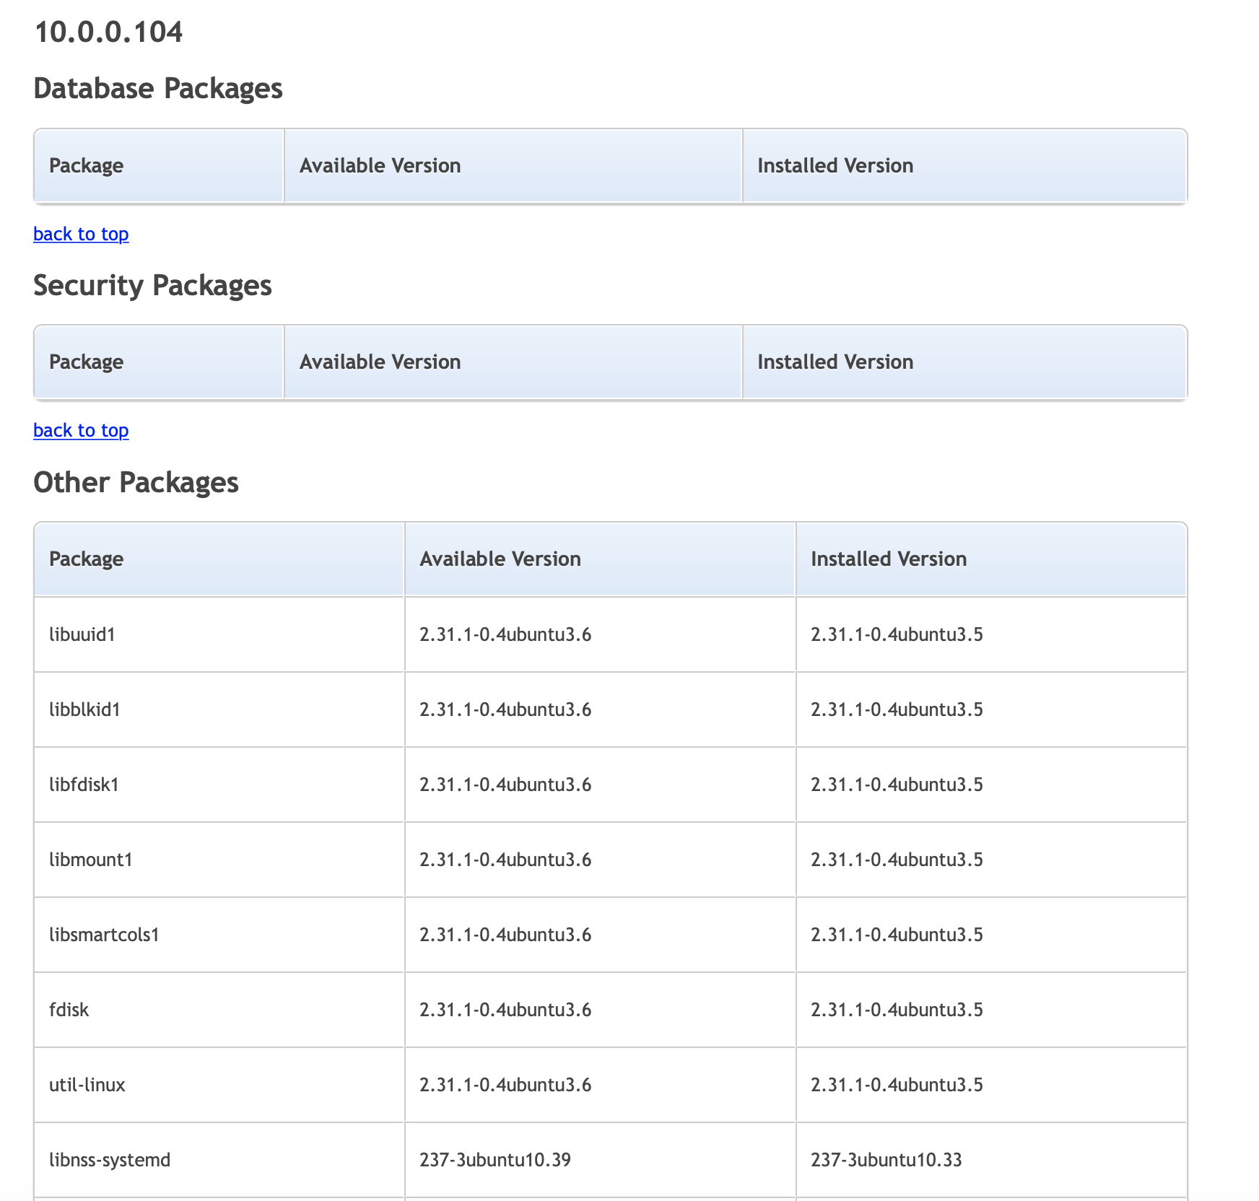Click Available Version header in Database Packages table
The image size is (1259, 1201).
(513, 165)
